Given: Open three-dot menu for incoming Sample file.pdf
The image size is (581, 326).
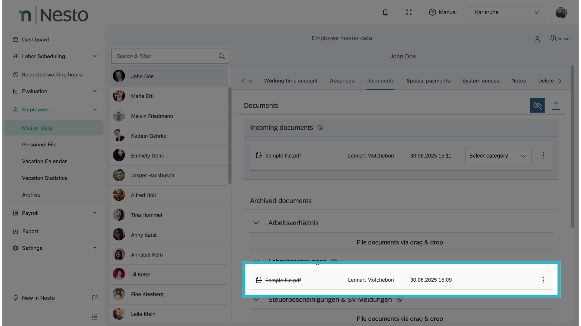Looking at the screenshot, I should (x=543, y=155).
